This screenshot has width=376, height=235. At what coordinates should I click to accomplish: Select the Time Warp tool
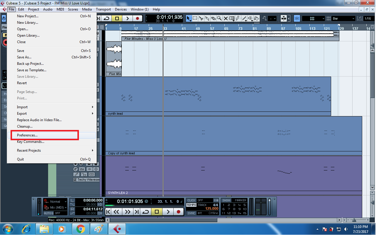pyautogui.click(x=232, y=18)
